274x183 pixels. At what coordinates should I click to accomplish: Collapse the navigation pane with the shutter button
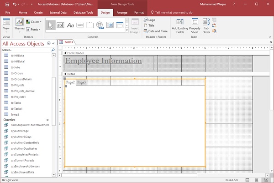coord(53,44)
